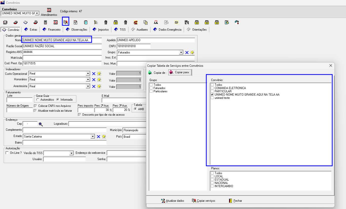Clear Estado with the blue X
Image resolution: width=346 pixels, height=209 pixels.
[x=98, y=136]
